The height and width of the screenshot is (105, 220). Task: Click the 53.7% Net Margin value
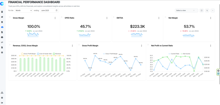[x=189, y=27]
